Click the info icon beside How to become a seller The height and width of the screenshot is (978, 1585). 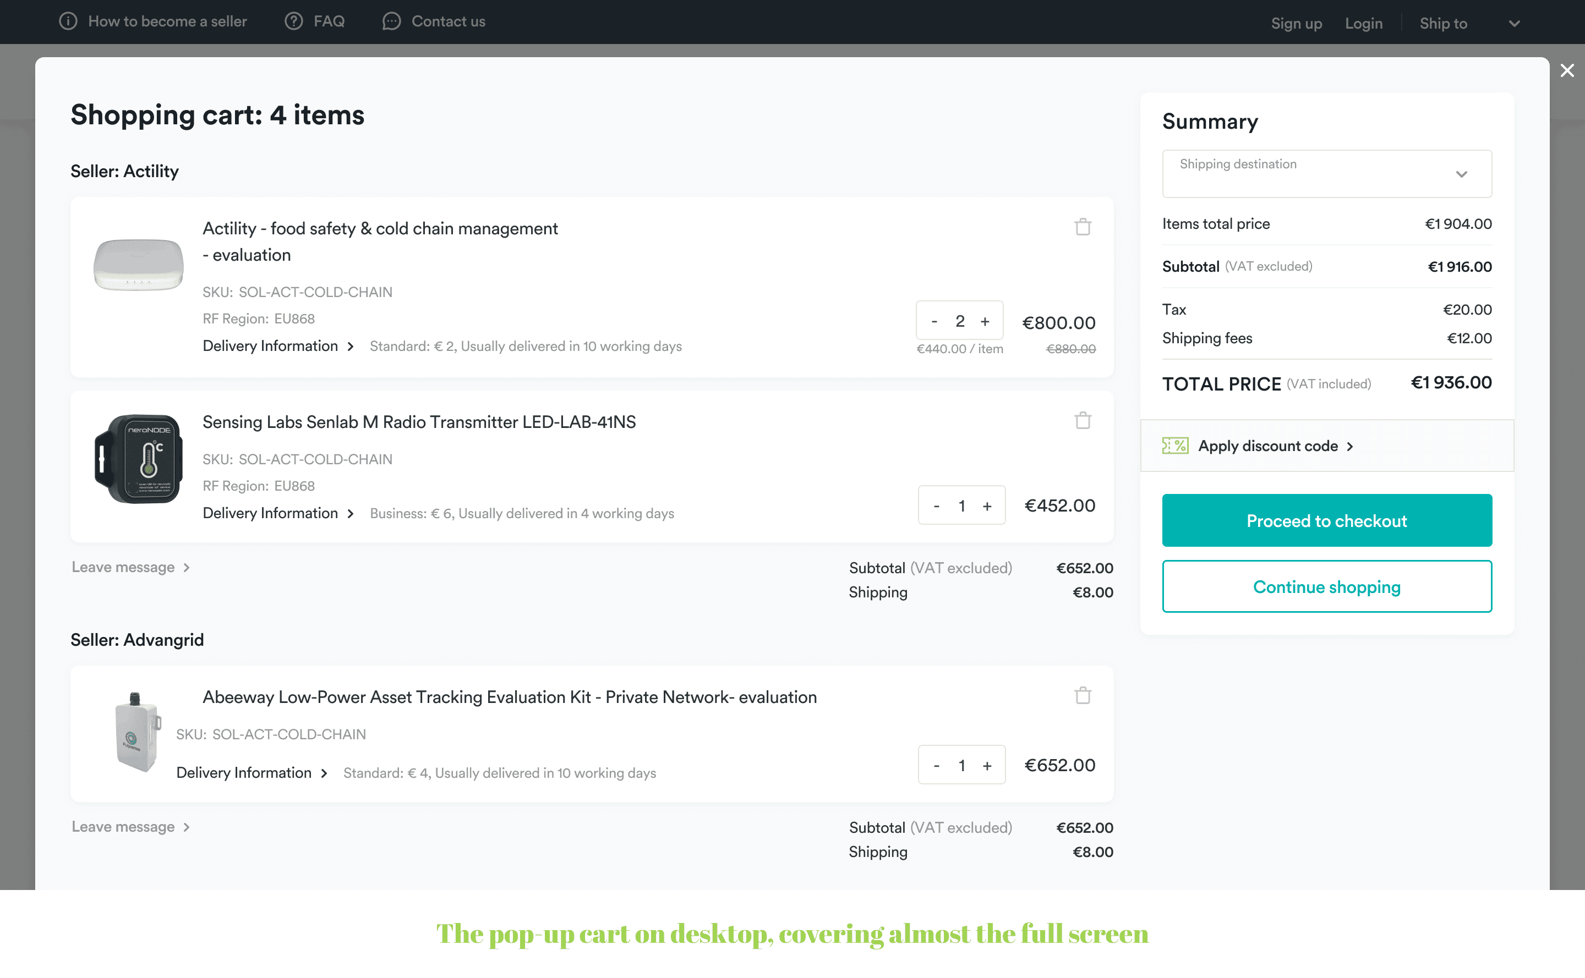68,21
